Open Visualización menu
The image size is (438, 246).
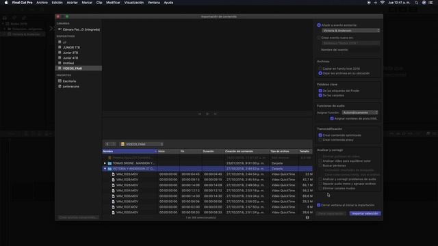[x=134, y=3]
